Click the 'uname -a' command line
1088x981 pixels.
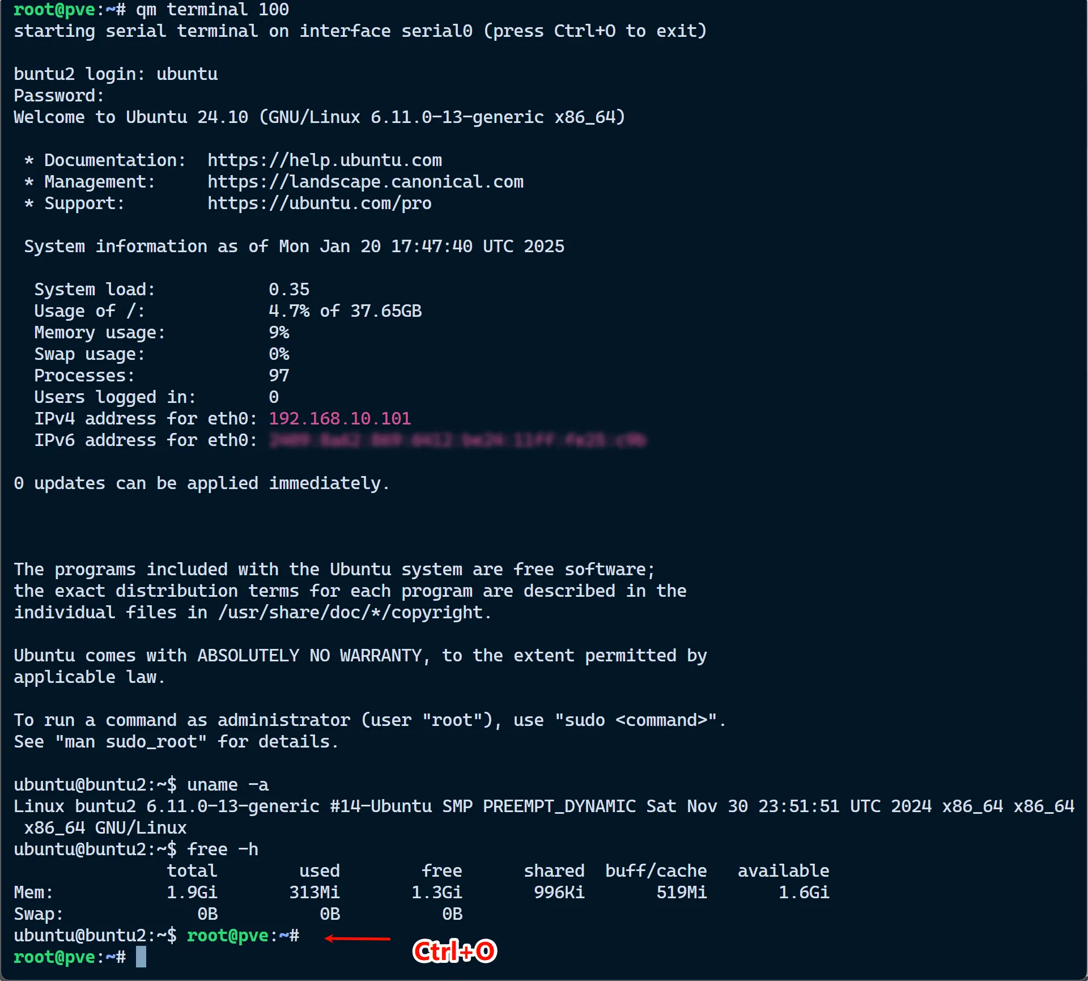point(228,785)
